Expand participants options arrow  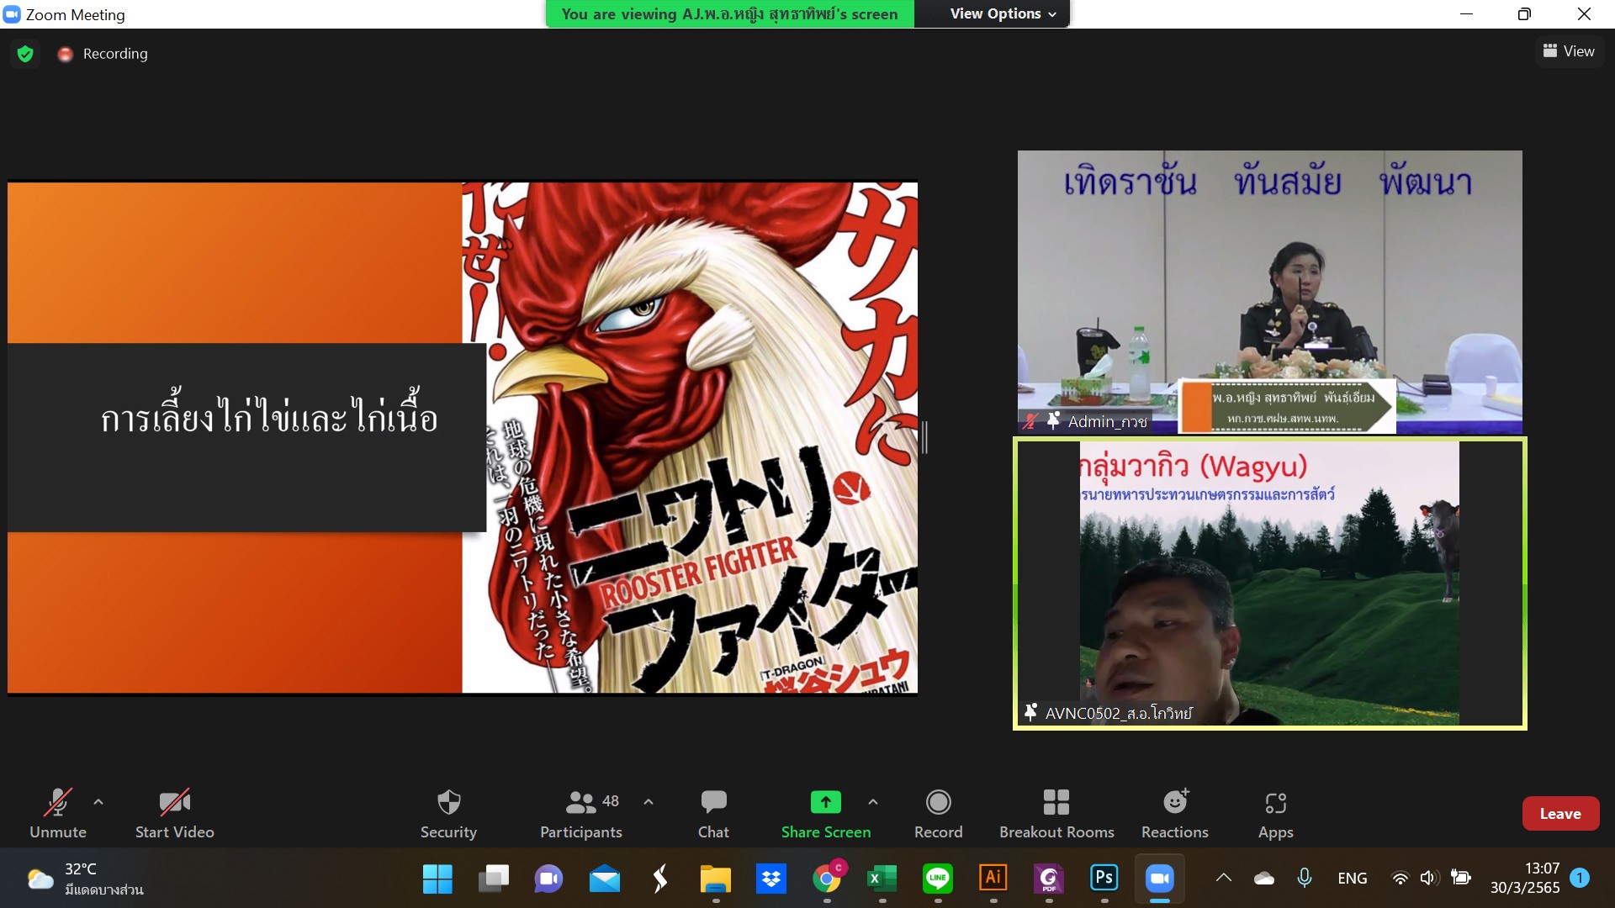click(x=649, y=802)
